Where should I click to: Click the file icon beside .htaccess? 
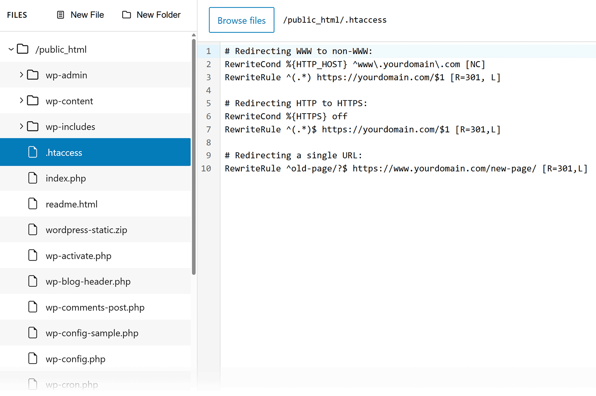tap(33, 152)
